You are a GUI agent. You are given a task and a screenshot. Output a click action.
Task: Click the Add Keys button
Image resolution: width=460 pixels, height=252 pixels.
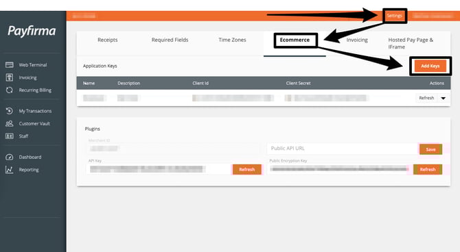[430, 66]
